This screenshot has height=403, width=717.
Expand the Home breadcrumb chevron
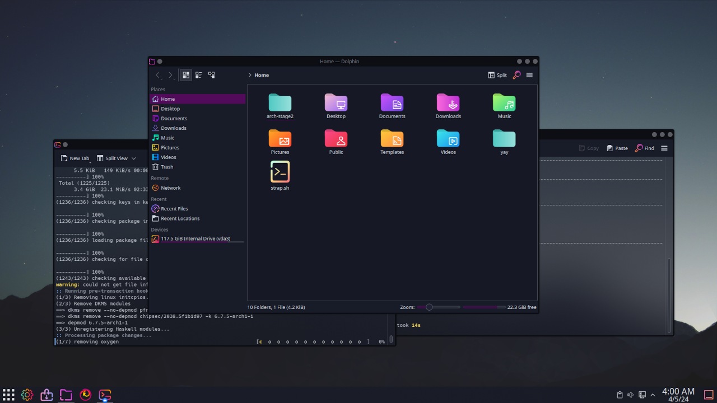coord(250,74)
